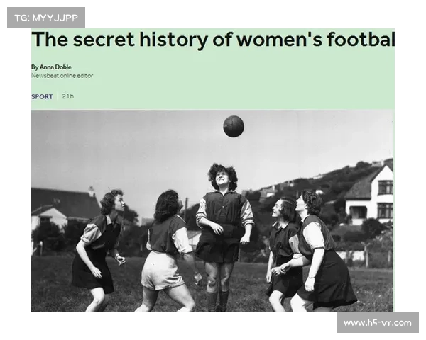Click the 21h timestamp

pos(68,96)
